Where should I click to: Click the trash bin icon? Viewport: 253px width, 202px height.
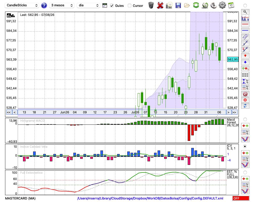[x=151, y=5]
